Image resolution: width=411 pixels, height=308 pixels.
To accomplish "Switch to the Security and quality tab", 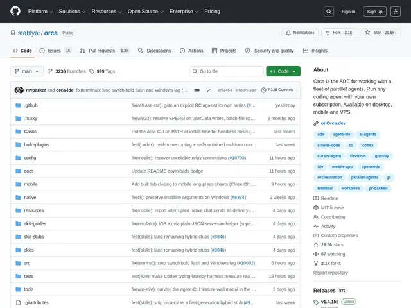I will tap(270, 51).
